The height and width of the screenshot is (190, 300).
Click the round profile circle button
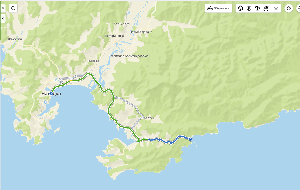click(x=289, y=8)
